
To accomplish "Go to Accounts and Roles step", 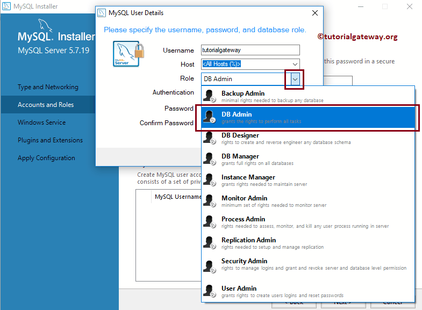I will (x=48, y=105).
